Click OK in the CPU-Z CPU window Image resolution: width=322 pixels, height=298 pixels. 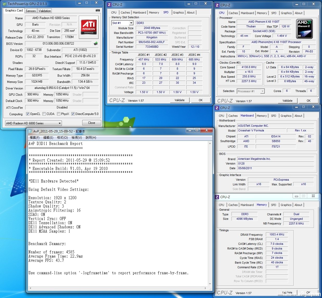(308, 101)
